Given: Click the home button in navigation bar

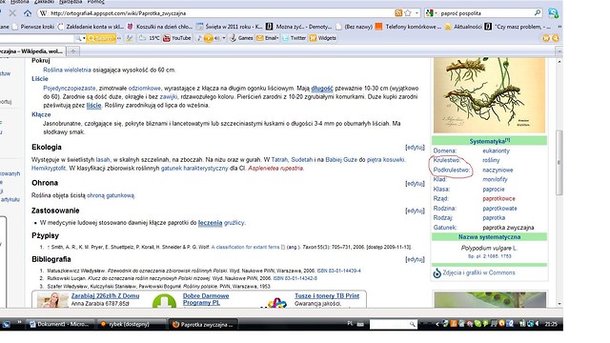Looking at the screenshot, I should click(x=28, y=13).
